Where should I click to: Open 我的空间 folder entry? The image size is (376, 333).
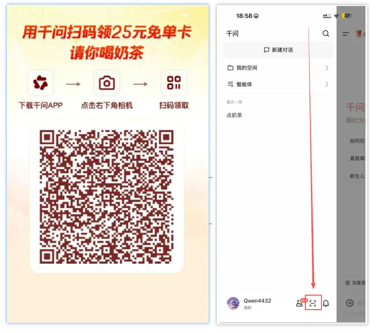[x=278, y=68]
